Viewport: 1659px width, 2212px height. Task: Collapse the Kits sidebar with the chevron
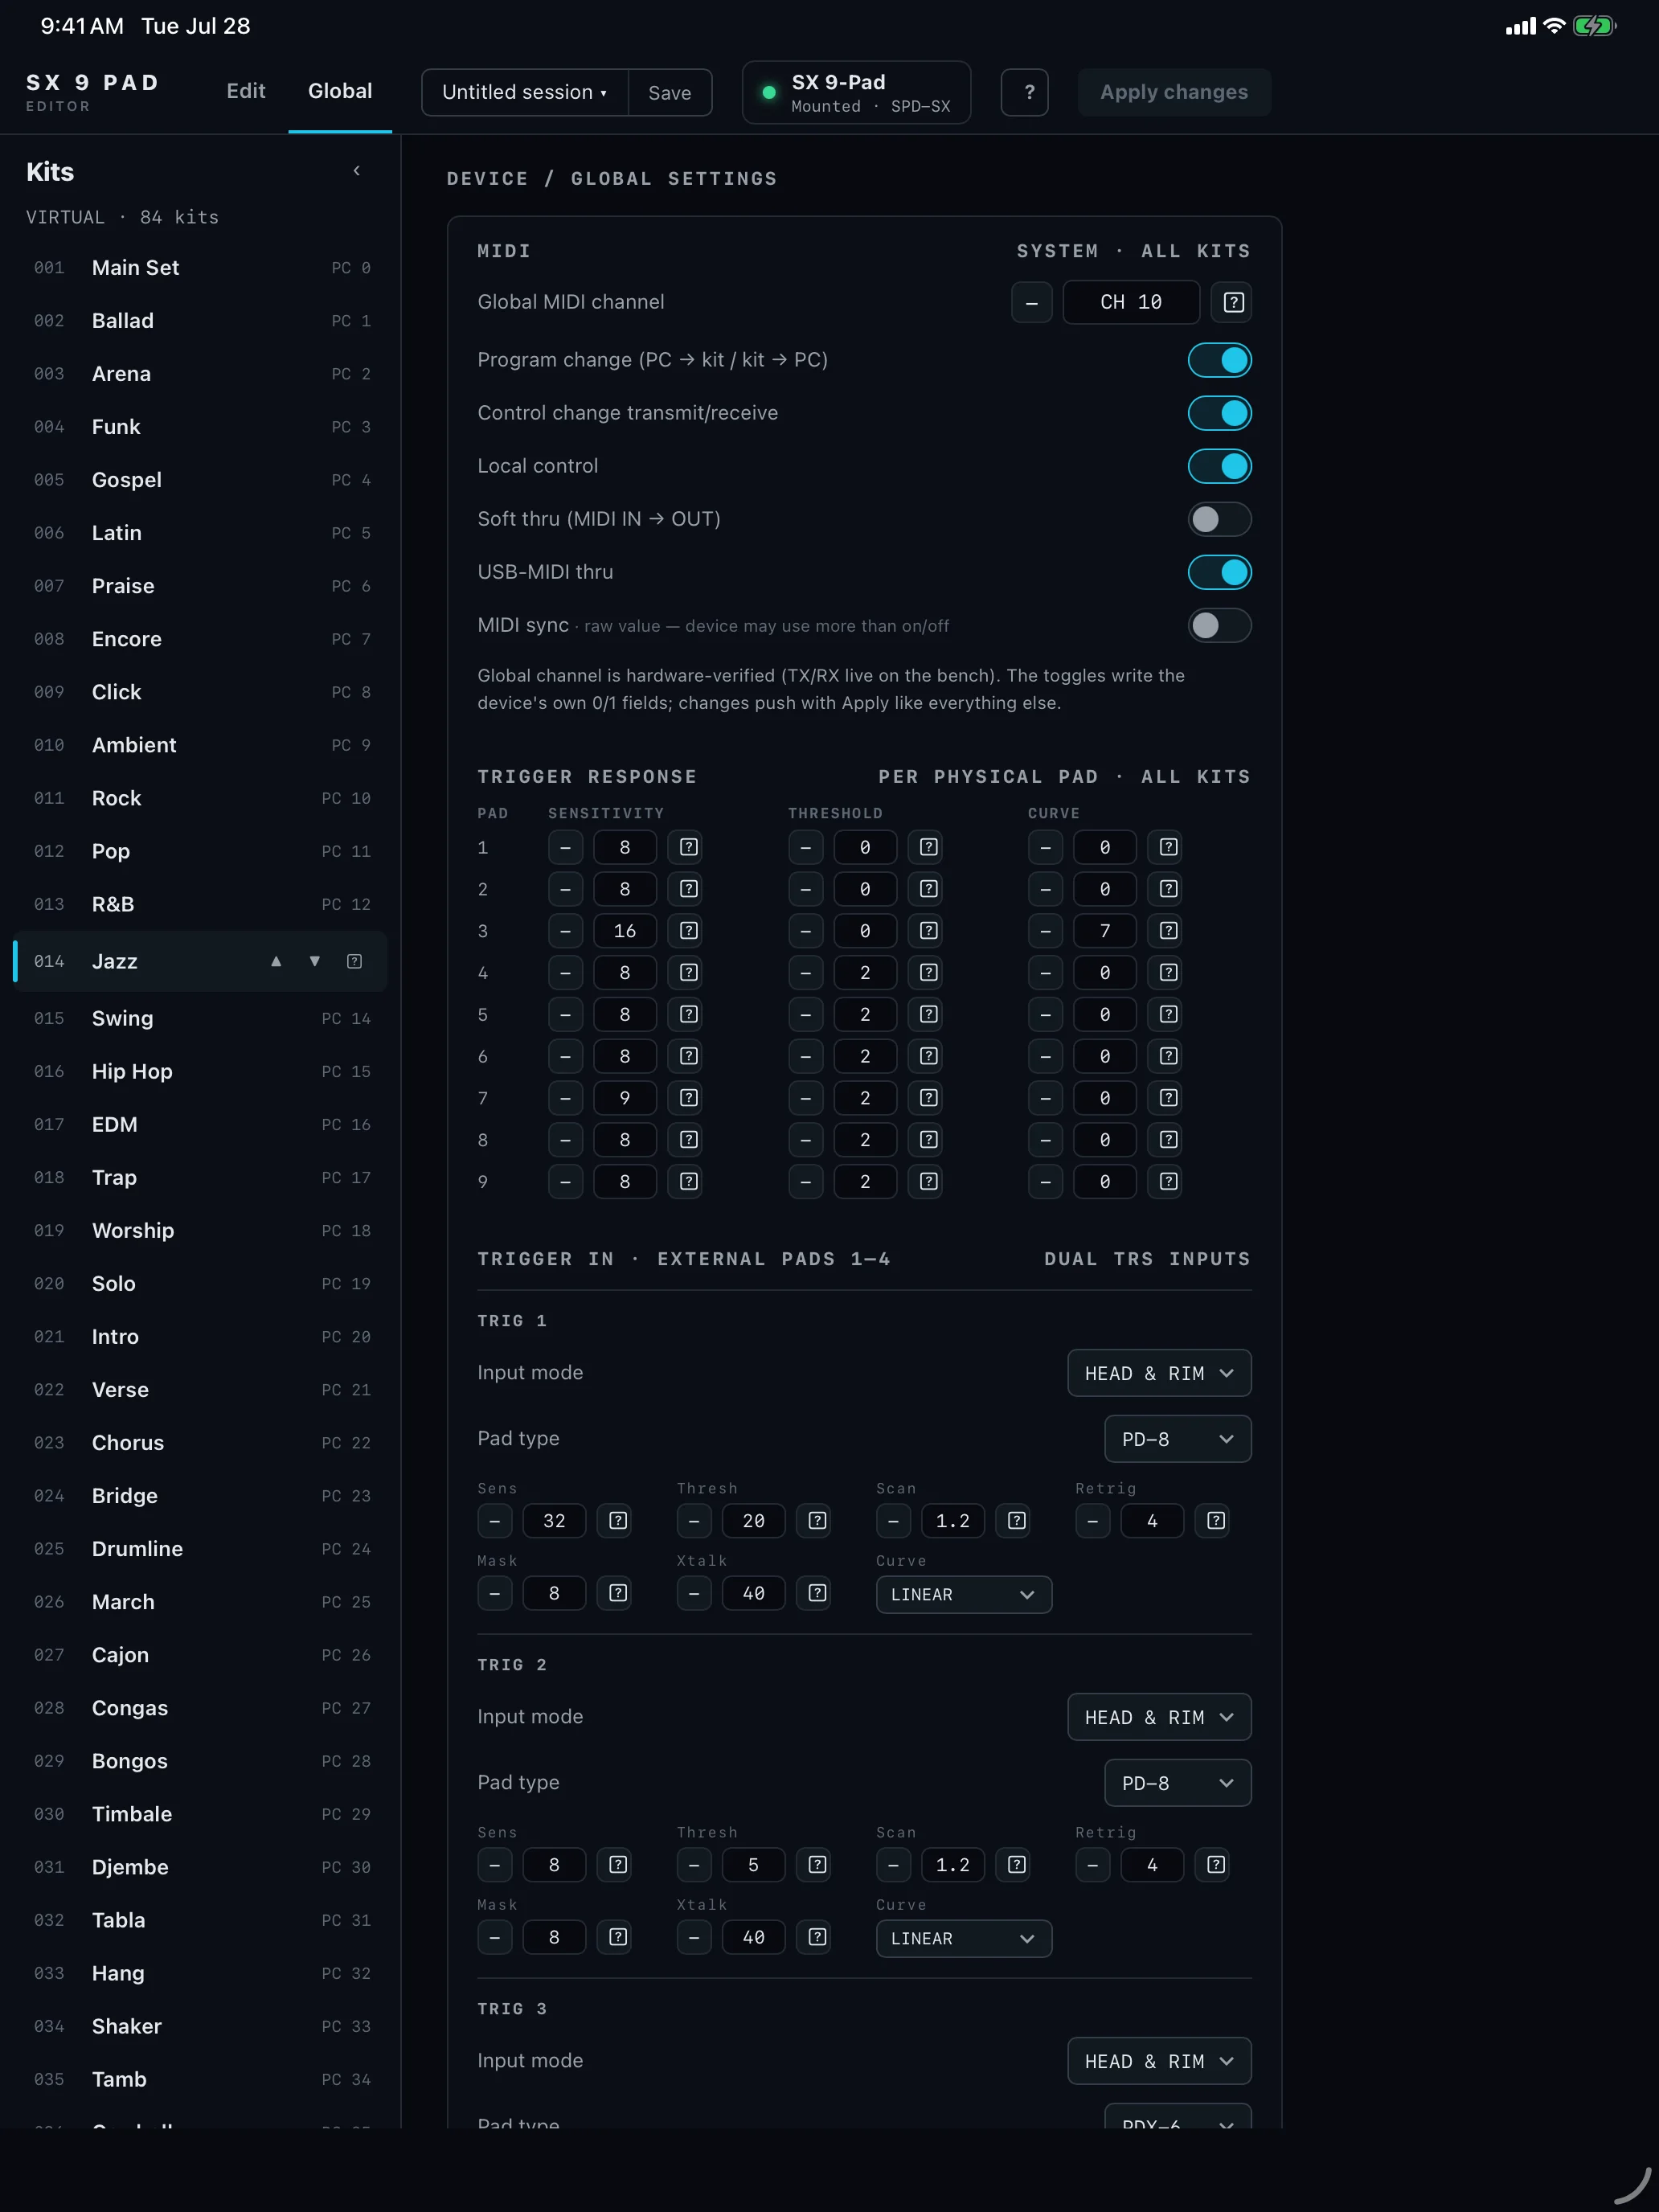point(356,171)
